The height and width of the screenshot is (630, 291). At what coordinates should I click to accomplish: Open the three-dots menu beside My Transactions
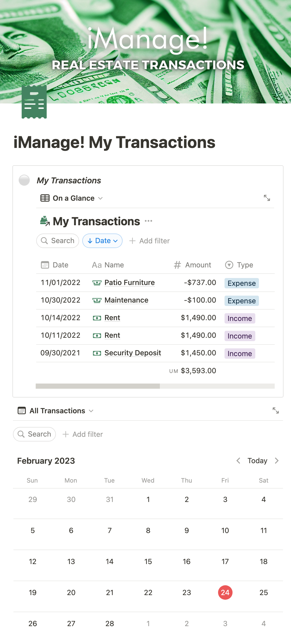tap(148, 221)
